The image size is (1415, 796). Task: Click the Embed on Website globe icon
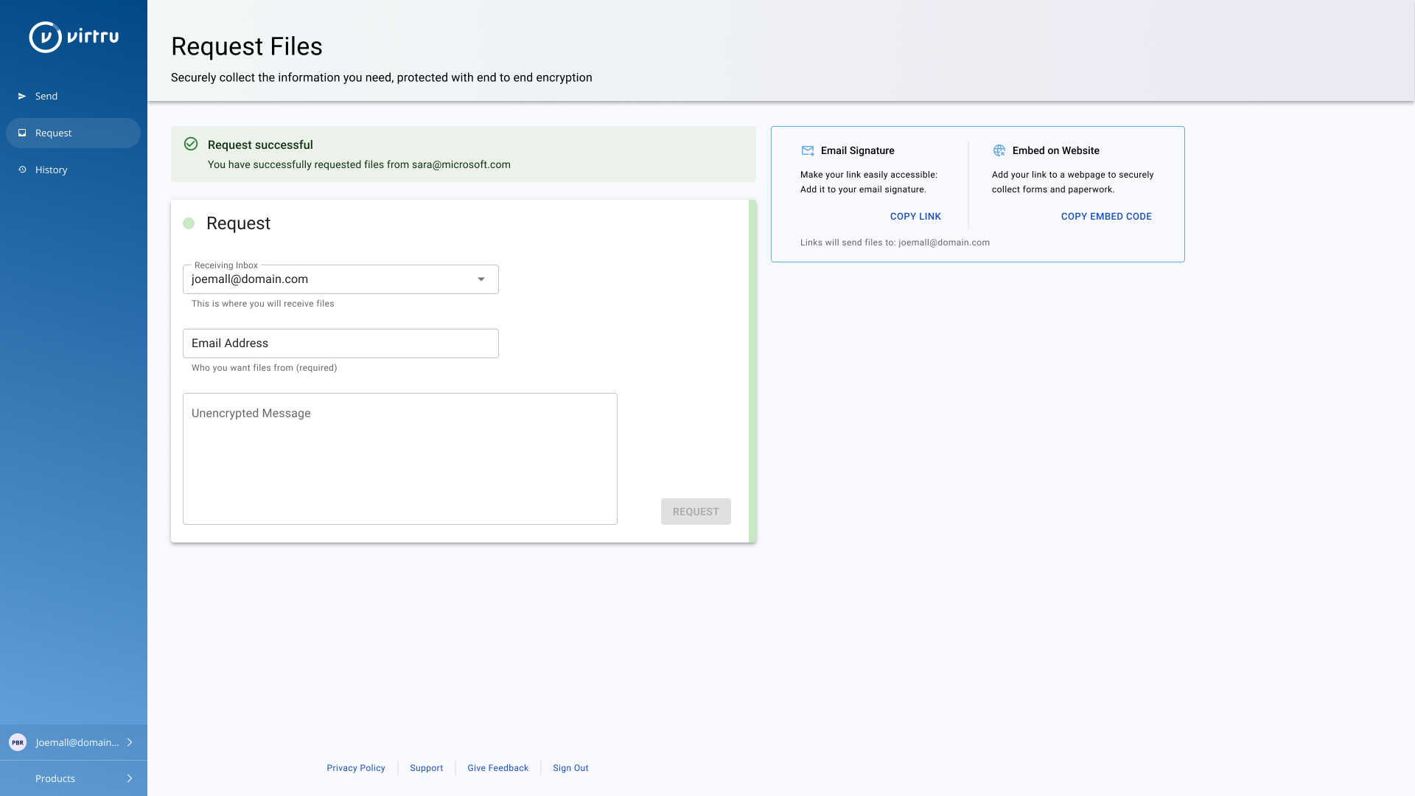click(999, 151)
